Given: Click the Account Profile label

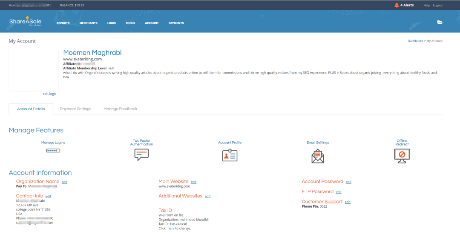Looking at the screenshot, I should pyautogui.click(x=230, y=143).
